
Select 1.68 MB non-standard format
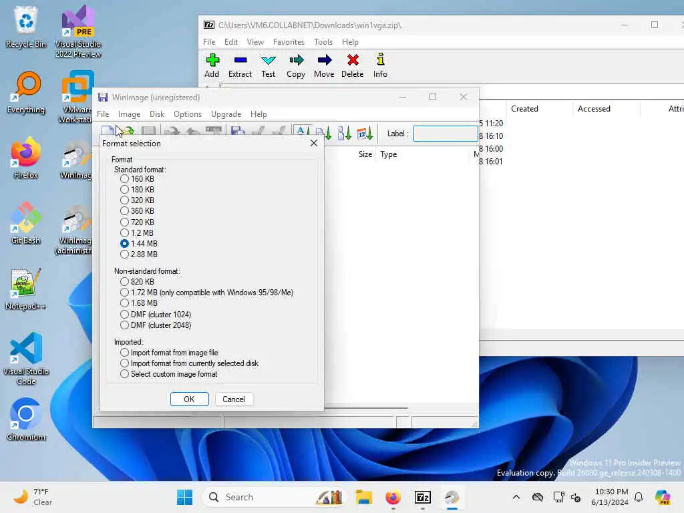[139, 303]
